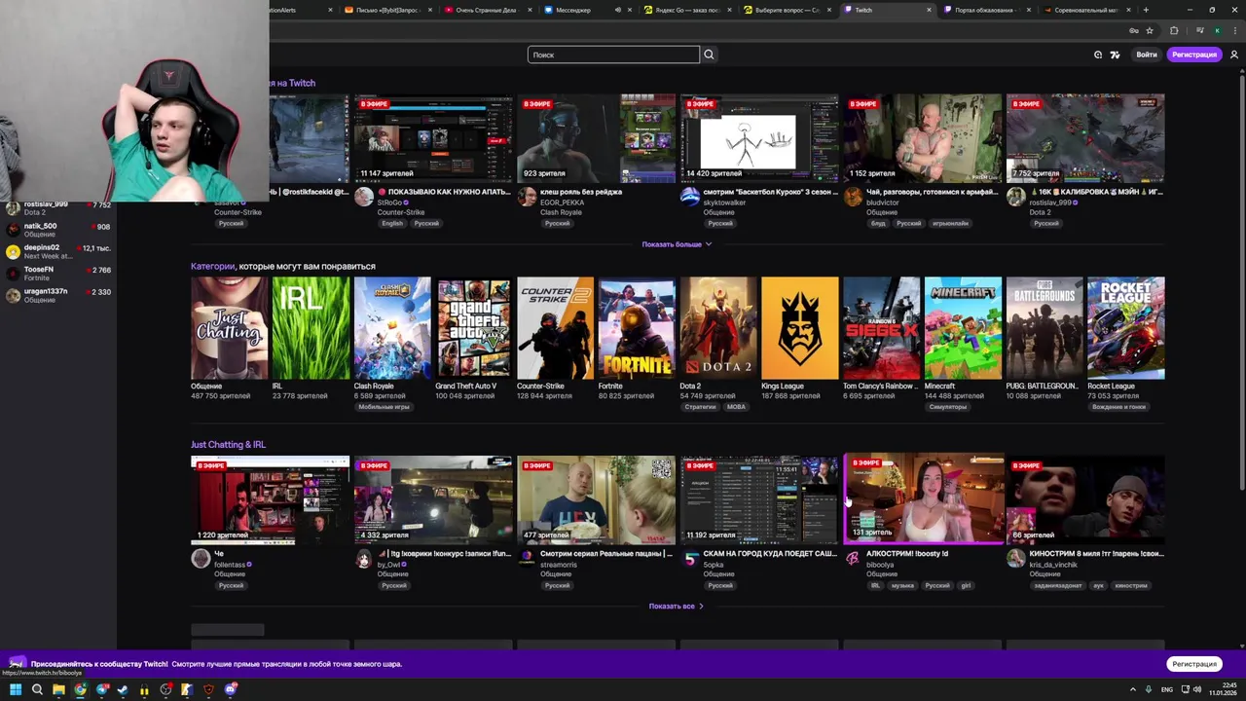This screenshot has width=1246, height=701.
Task: Open uragan1337n channel avatar in sidebar
Action: click(13, 295)
